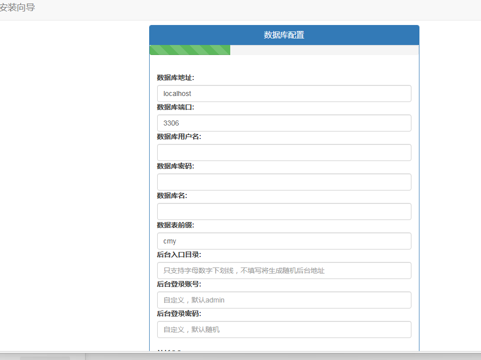Click the green installation progress bar

(190, 50)
